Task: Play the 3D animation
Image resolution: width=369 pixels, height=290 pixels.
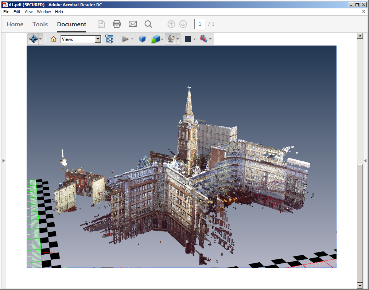Action: [x=125, y=39]
